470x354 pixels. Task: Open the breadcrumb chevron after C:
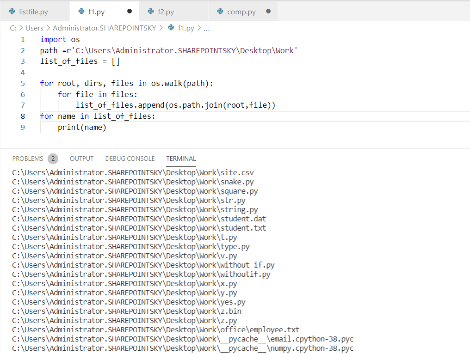click(x=21, y=28)
